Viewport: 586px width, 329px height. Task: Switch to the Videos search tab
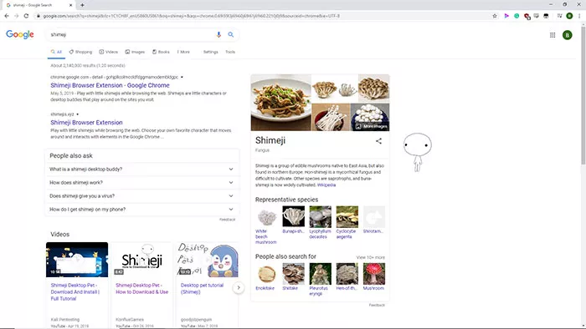[108, 52]
